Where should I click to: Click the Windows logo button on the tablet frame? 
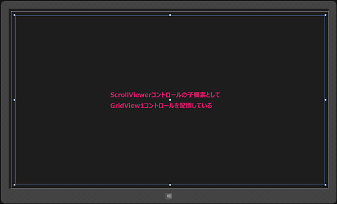[168, 196]
